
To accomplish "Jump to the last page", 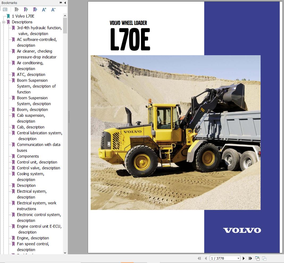I will click(x=250, y=258).
